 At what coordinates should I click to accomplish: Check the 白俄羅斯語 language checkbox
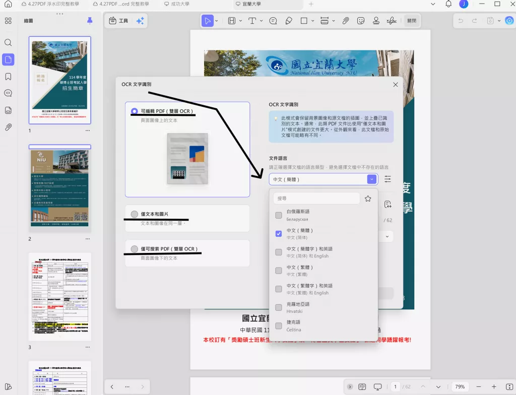coord(278,215)
